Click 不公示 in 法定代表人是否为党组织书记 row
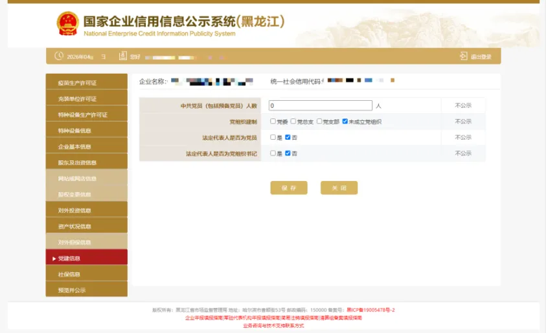546x333 pixels. click(x=463, y=153)
